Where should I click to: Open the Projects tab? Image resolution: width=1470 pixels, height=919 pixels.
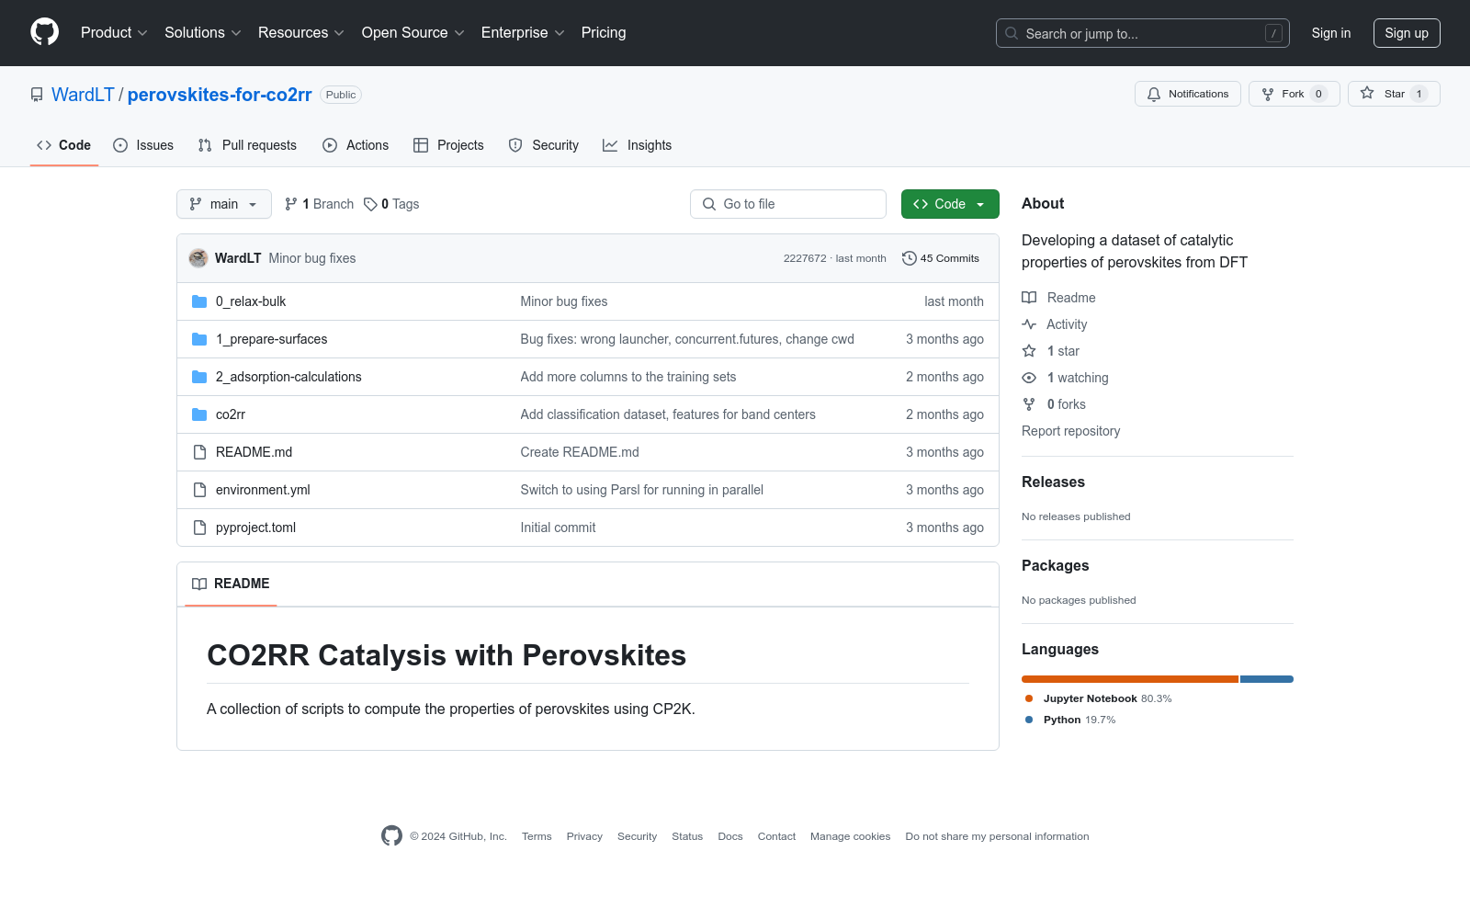448,145
